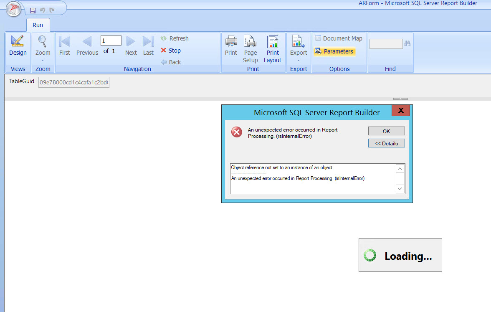This screenshot has height=312, width=491.
Task: Switch to the Run ribbon tab
Action: pyautogui.click(x=38, y=25)
